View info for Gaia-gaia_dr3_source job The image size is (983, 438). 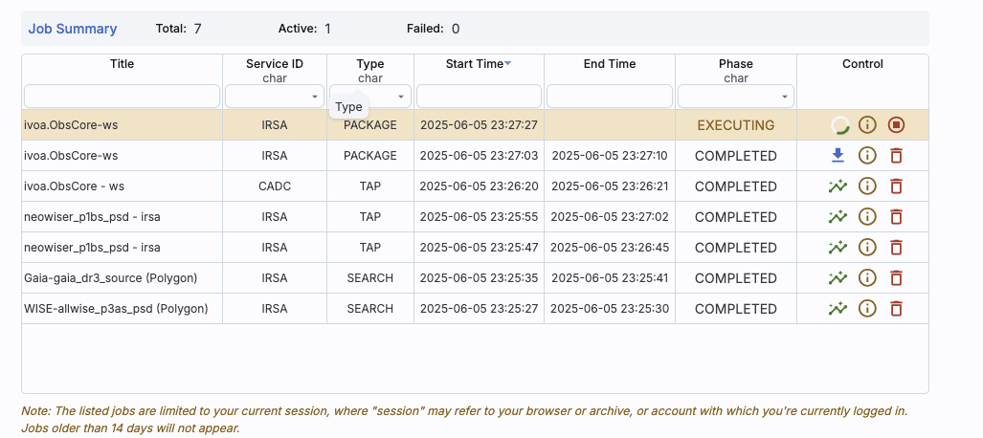click(x=867, y=277)
